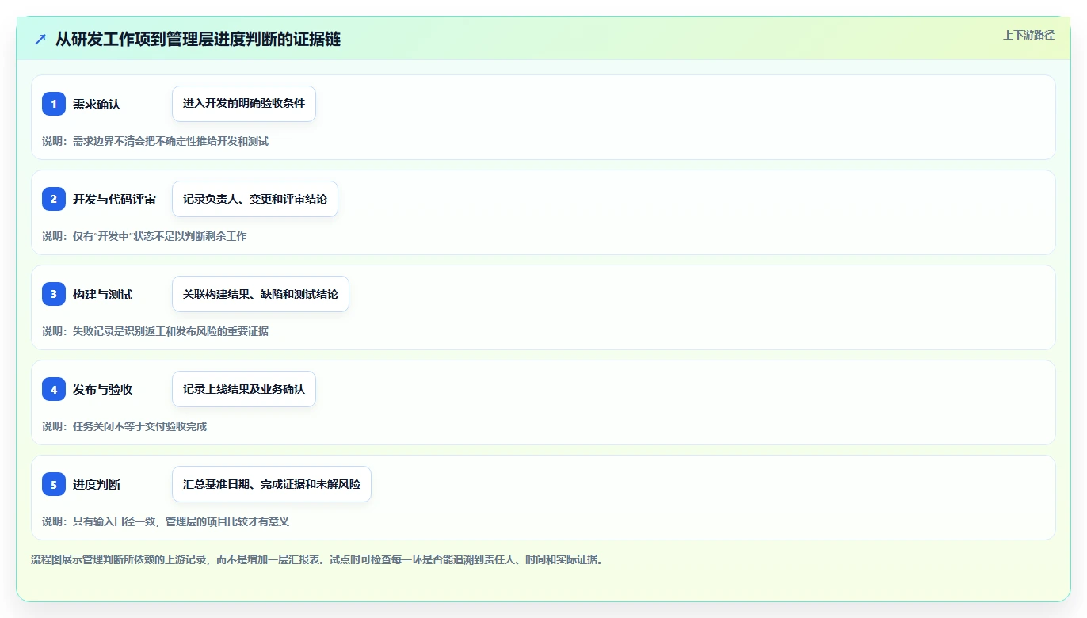Image resolution: width=1087 pixels, height=618 pixels.
Task: Click the 上下游路径 label
Action: 1028,35
